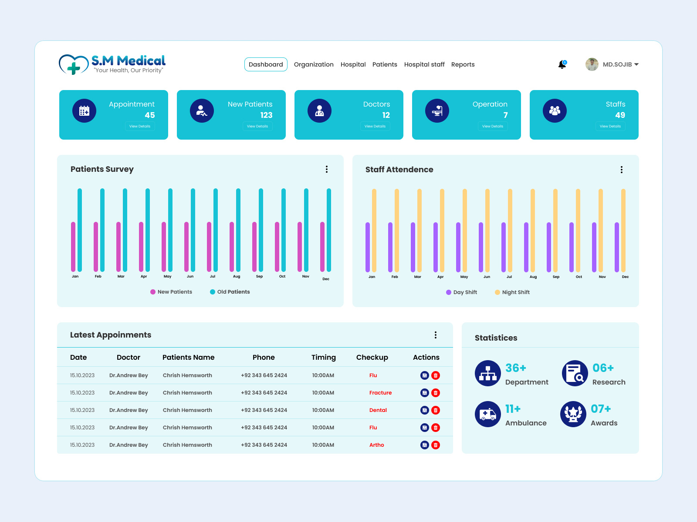Toggle New Patients legend swatch
The image size is (697, 522).
click(153, 292)
